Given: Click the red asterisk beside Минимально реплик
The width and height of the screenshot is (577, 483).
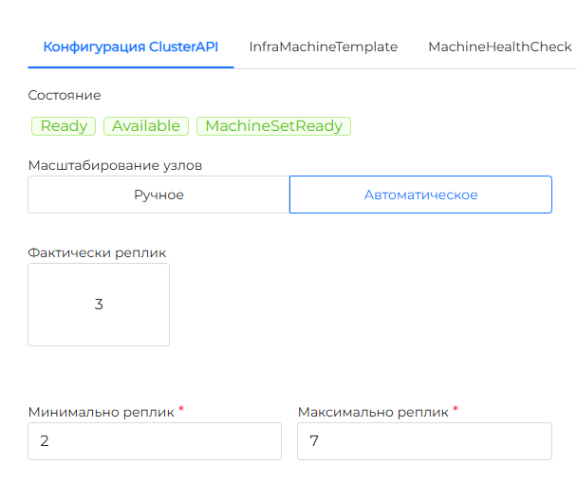Looking at the screenshot, I should [x=181, y=410].
